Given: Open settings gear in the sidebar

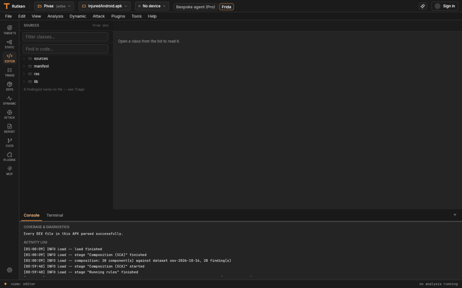Looking at the screenshot, I should [x=10, y=270].
